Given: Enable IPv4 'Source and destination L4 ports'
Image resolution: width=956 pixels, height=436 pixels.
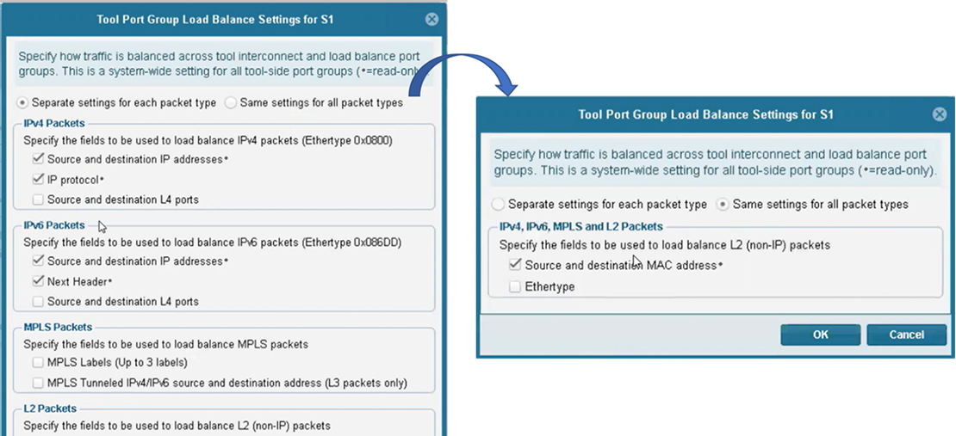Looking at the screenshot, I should click(38, 200).
